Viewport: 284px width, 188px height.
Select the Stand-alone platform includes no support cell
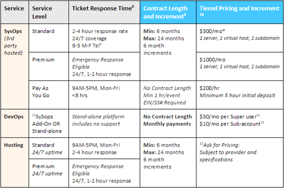(x=99, y=120)
